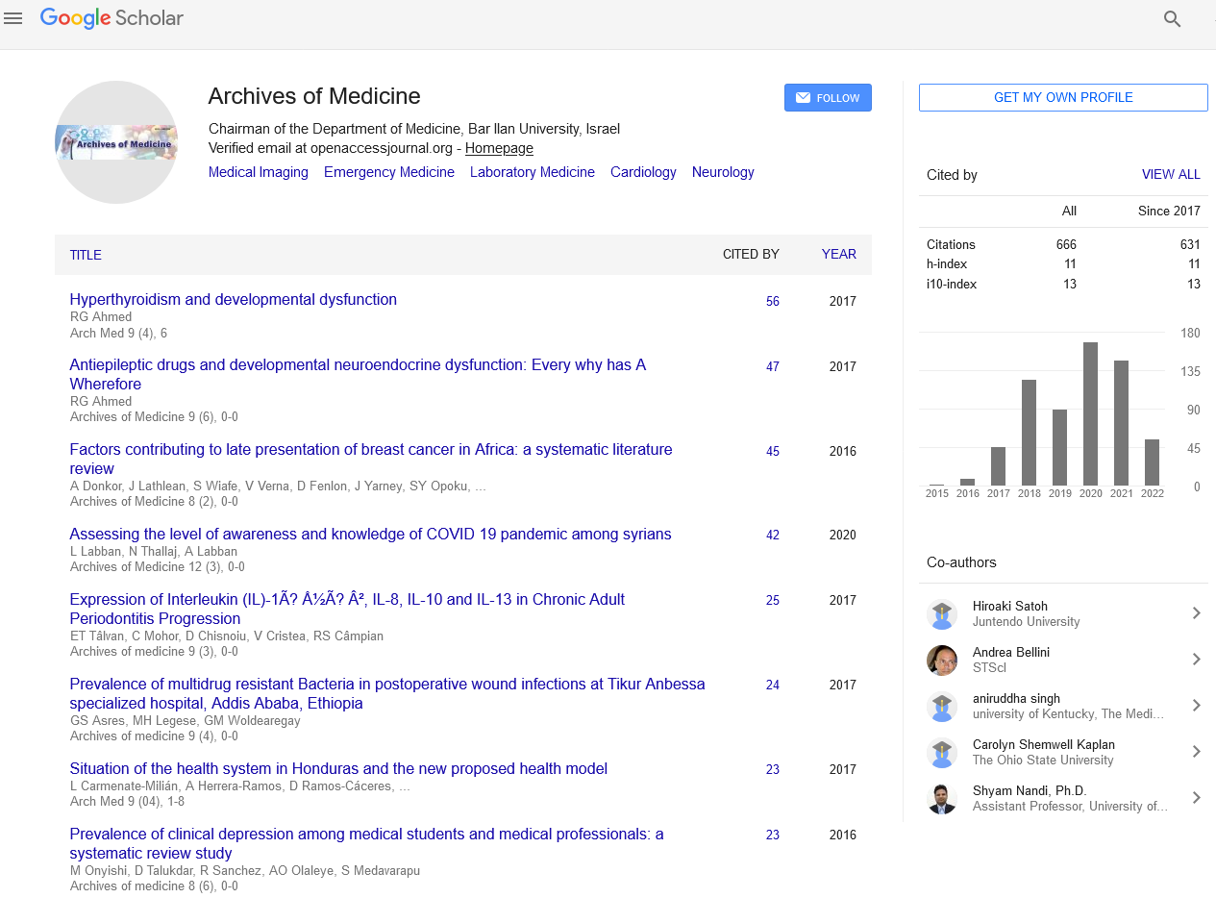
Task: Select the Cardiology interest tag
Action: (643, 172)
